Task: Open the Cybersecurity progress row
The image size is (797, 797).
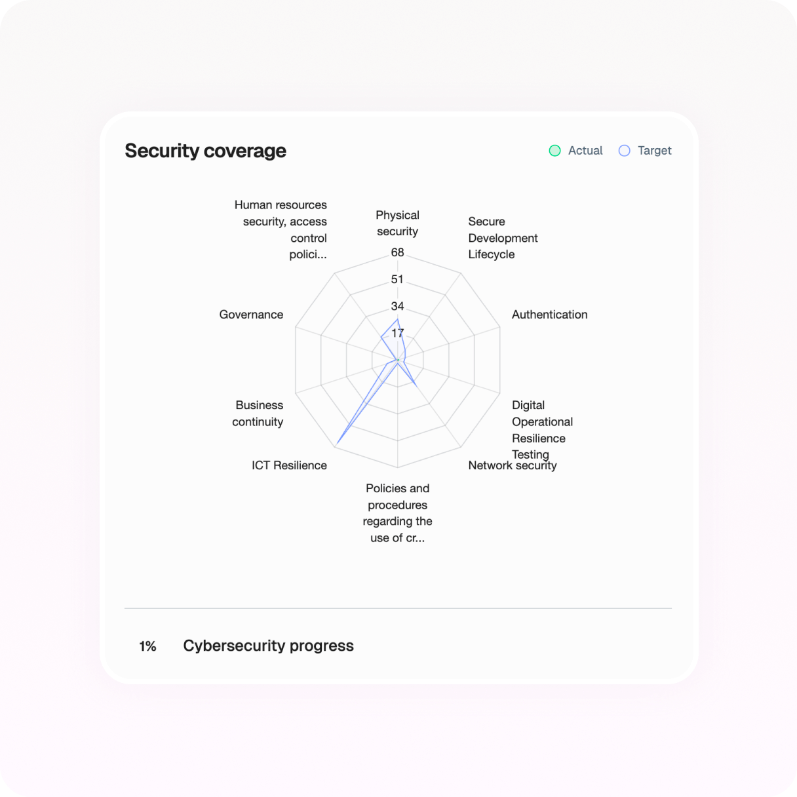Action: (268, 646)
